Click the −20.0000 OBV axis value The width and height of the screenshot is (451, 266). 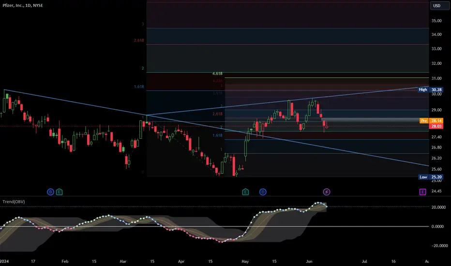pos(438,246)
